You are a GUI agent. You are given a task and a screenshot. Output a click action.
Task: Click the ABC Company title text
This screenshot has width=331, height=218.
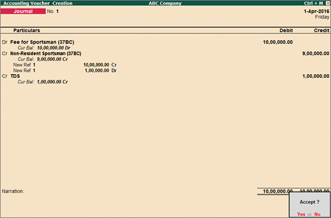coord(165,3)
